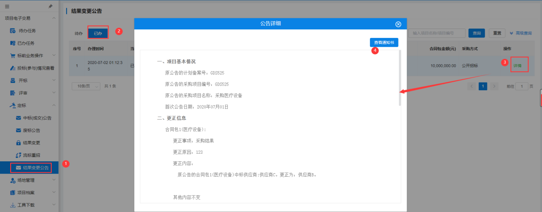Click the project name search input
Screen dimensions: 542x212
(x=437, y=33)
